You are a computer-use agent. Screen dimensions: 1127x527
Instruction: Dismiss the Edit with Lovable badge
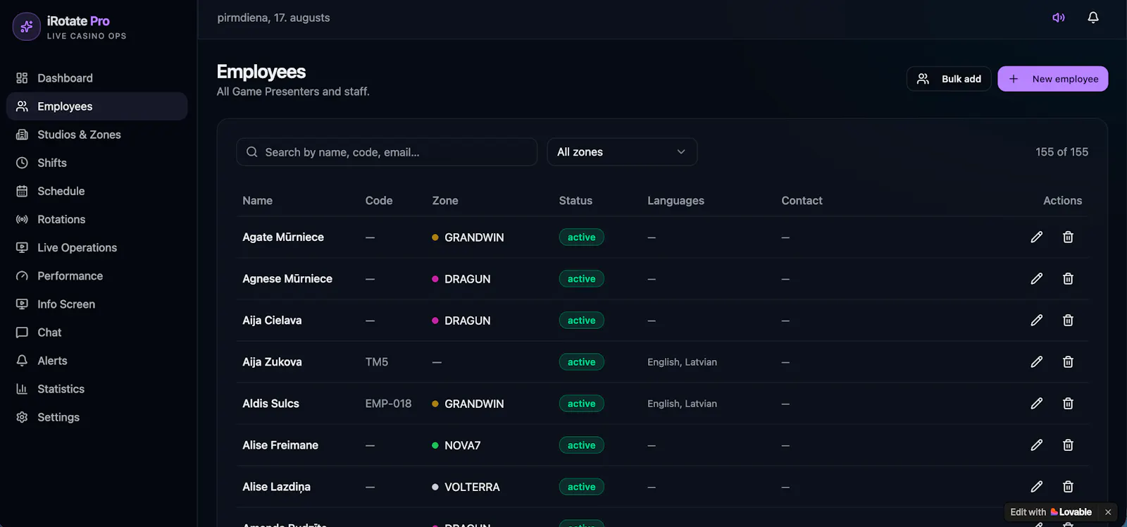(x=1108, y=512)
